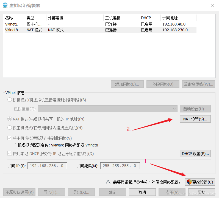219x198 pixels.
Task: Click 移除网络(O) button
Action: [163, 84]
